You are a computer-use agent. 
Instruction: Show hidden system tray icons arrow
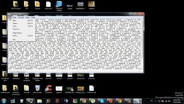156,101
